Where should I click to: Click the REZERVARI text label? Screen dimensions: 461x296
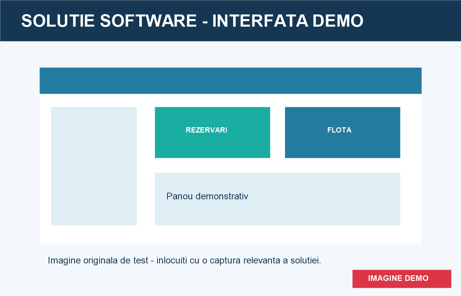point(206,130)
